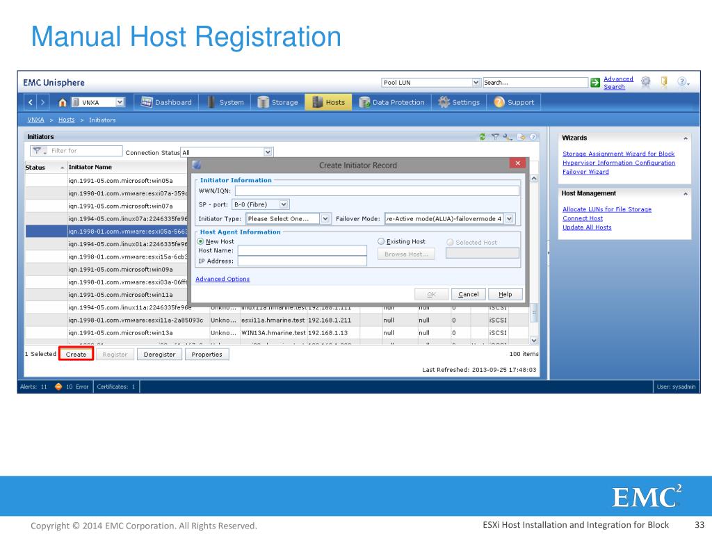Click Help in the Create Initiator Record dialog
Viewport: 712px width, 534px height.
[505, 294]
